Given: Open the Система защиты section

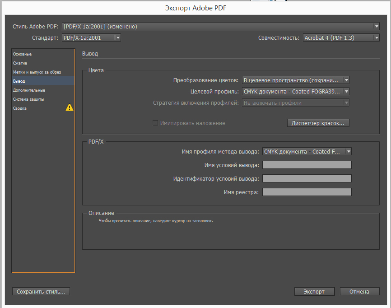Looking at the screenshot, I should [x=43, y=99].
